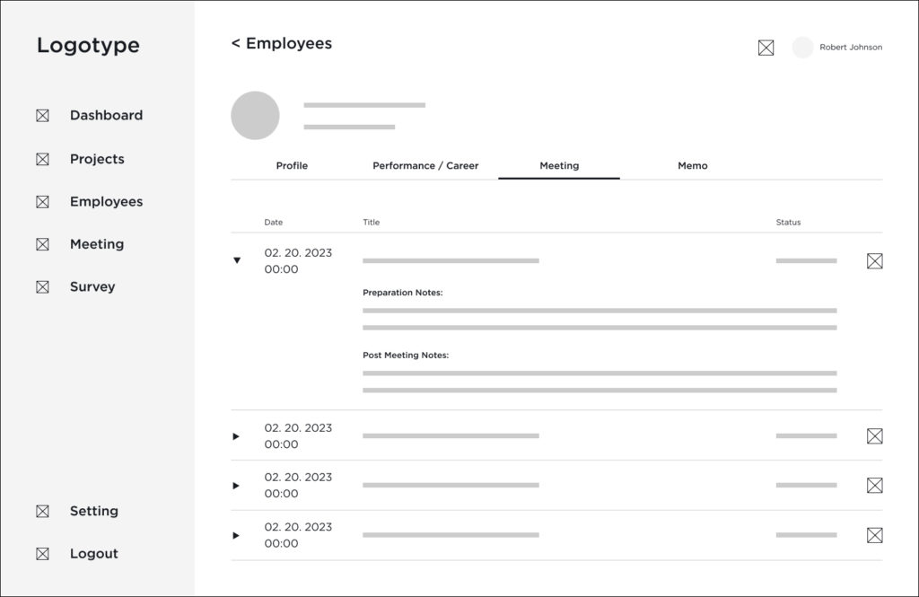
Task: Click the Projects sidebar icon
Action: click(42, 160)
